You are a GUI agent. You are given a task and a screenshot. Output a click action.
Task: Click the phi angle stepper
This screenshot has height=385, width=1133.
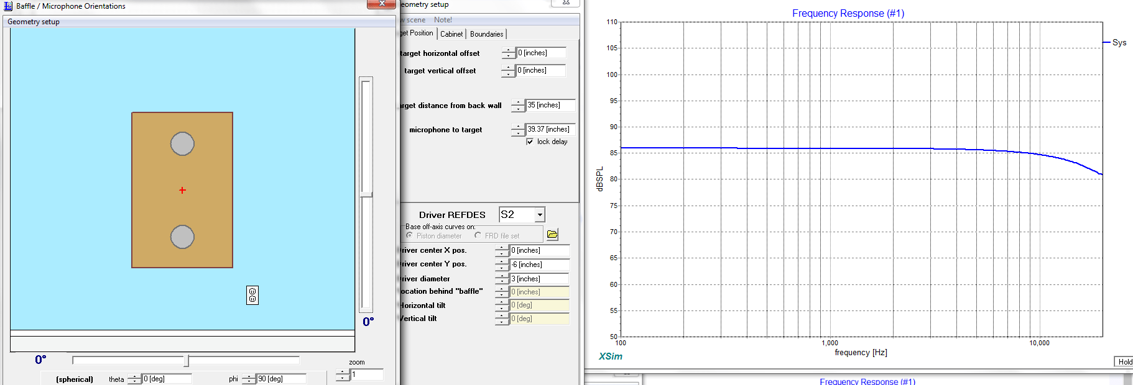click(x=249, y=379)
